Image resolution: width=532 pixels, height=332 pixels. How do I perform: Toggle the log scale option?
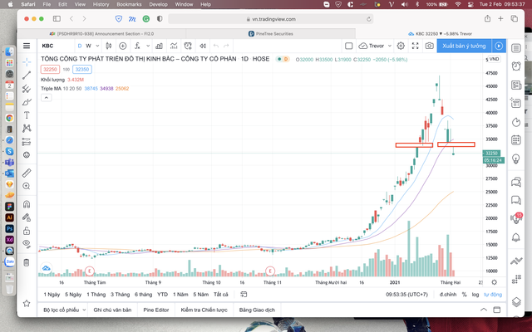point(475,295)
